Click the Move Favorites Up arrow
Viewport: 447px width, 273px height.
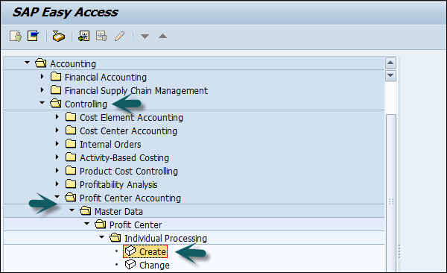click(162, 36)
